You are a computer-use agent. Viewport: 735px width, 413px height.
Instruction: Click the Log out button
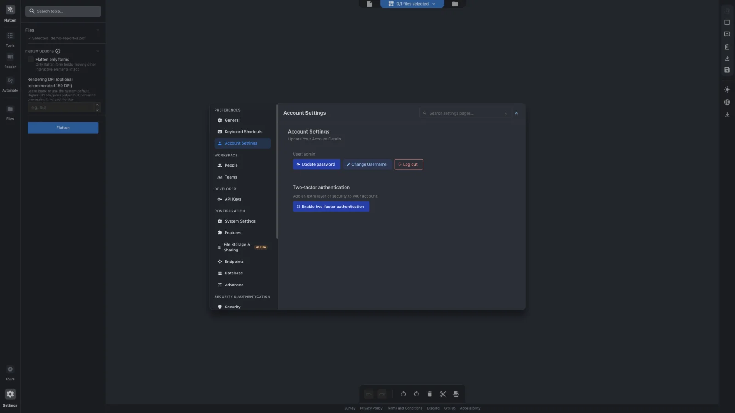pyautogui.click(x=408, y=164)
